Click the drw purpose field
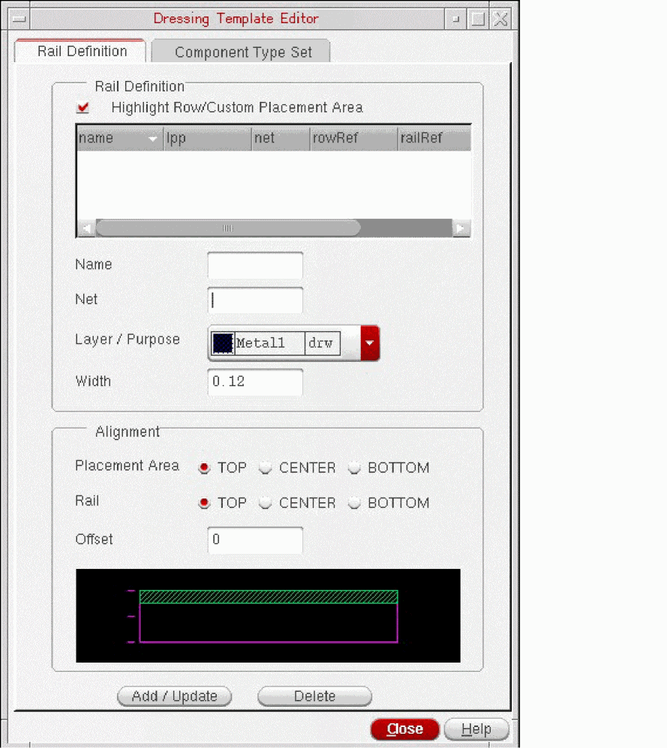The height and width of the screenshot is (748, 667). click(323, 343)
